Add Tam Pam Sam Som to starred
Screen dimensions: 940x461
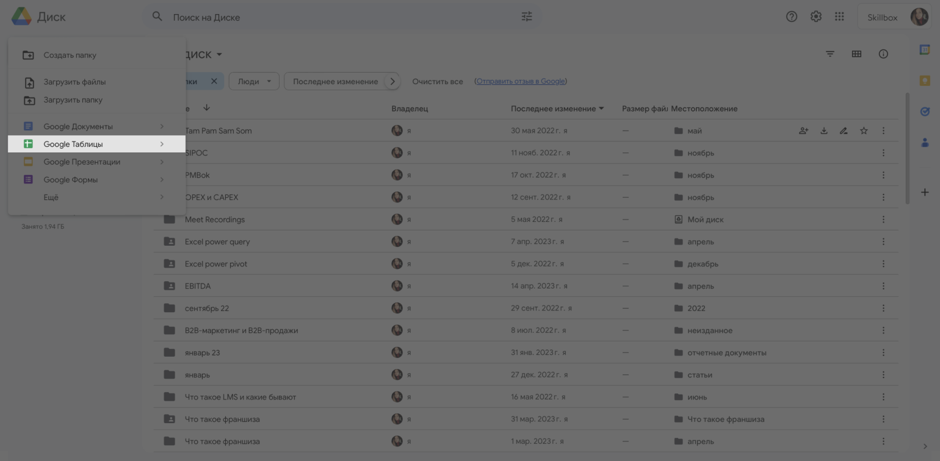coord(864,130)
